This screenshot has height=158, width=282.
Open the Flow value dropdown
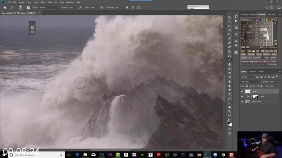tap(97, 7)
